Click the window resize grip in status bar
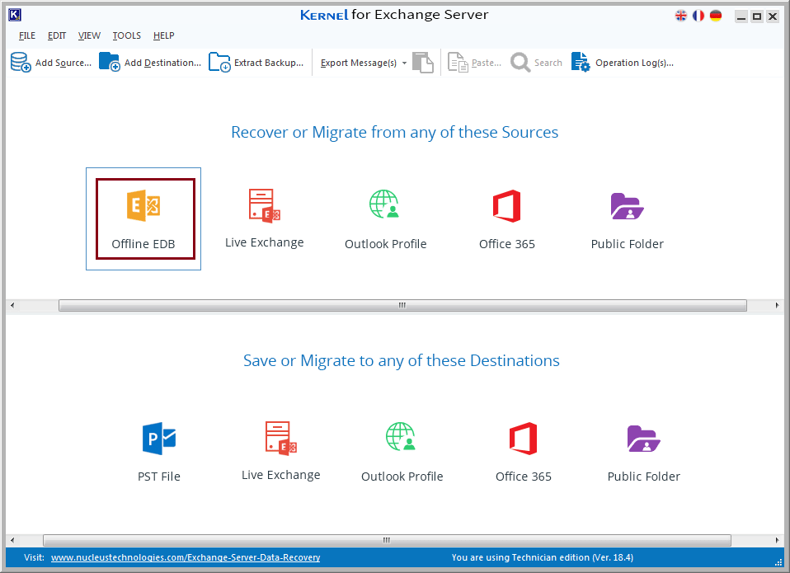Image resolution: width=790 pixels, height=573 pixels. click(778, 562)
